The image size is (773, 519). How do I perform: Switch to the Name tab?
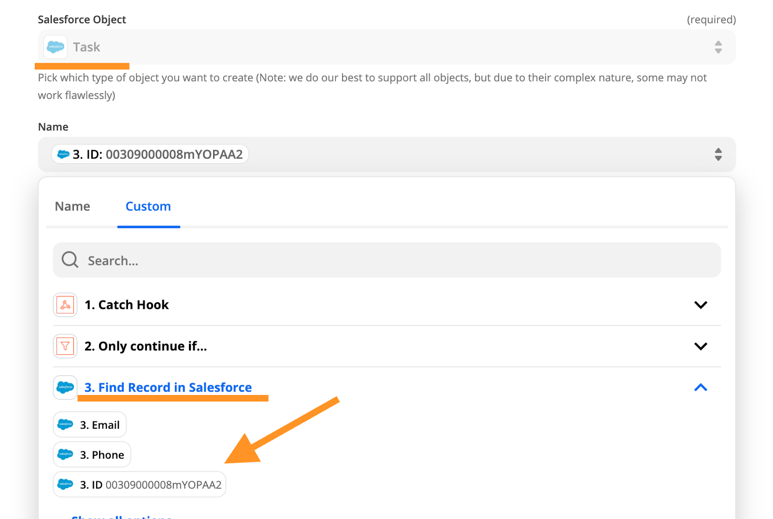point(72,207)
